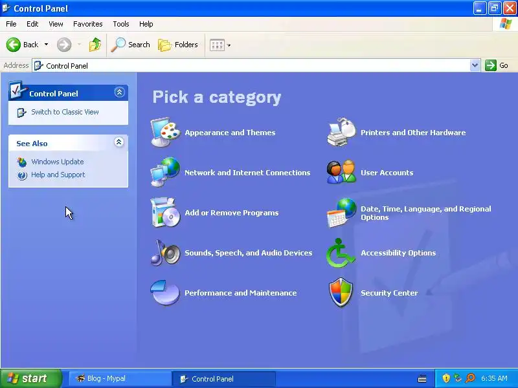Screen dimensions: 518x388
Task: Click the Network and Internet Connections globe icon
Action: (x=165, y=172)
